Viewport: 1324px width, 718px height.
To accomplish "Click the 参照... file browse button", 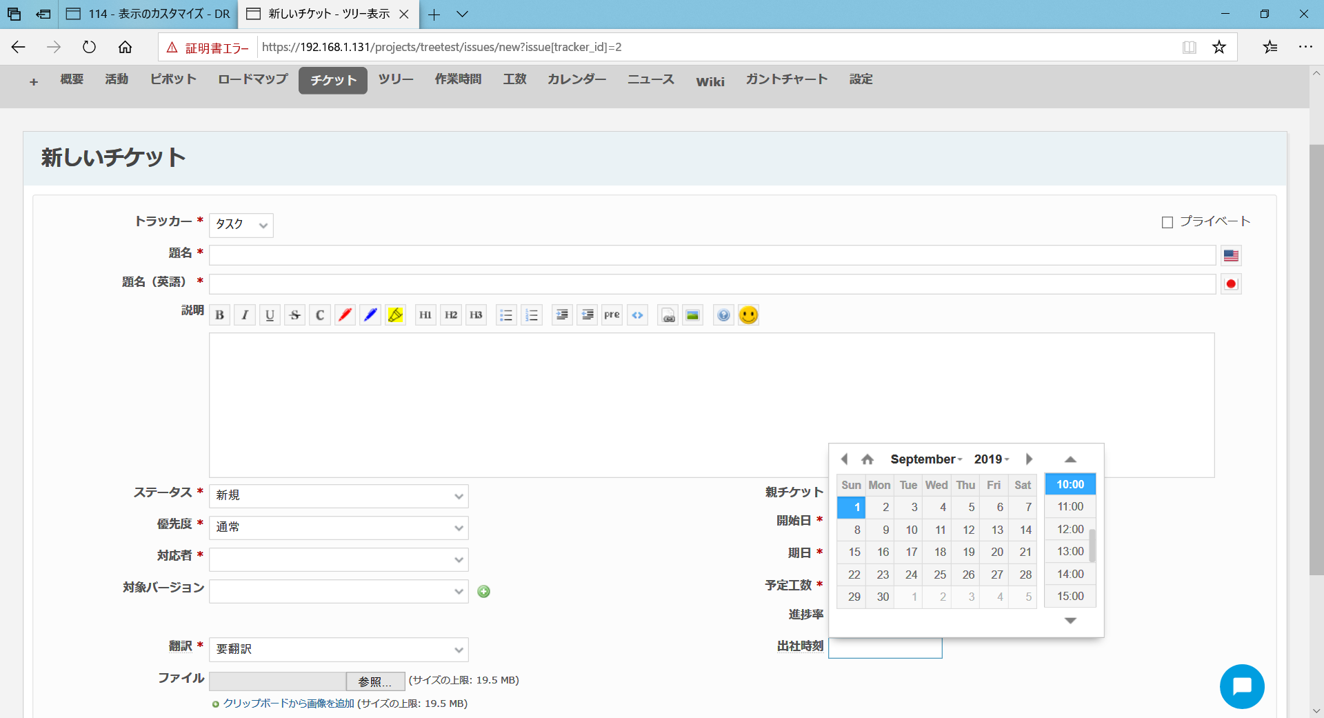I will pos(374,681).
